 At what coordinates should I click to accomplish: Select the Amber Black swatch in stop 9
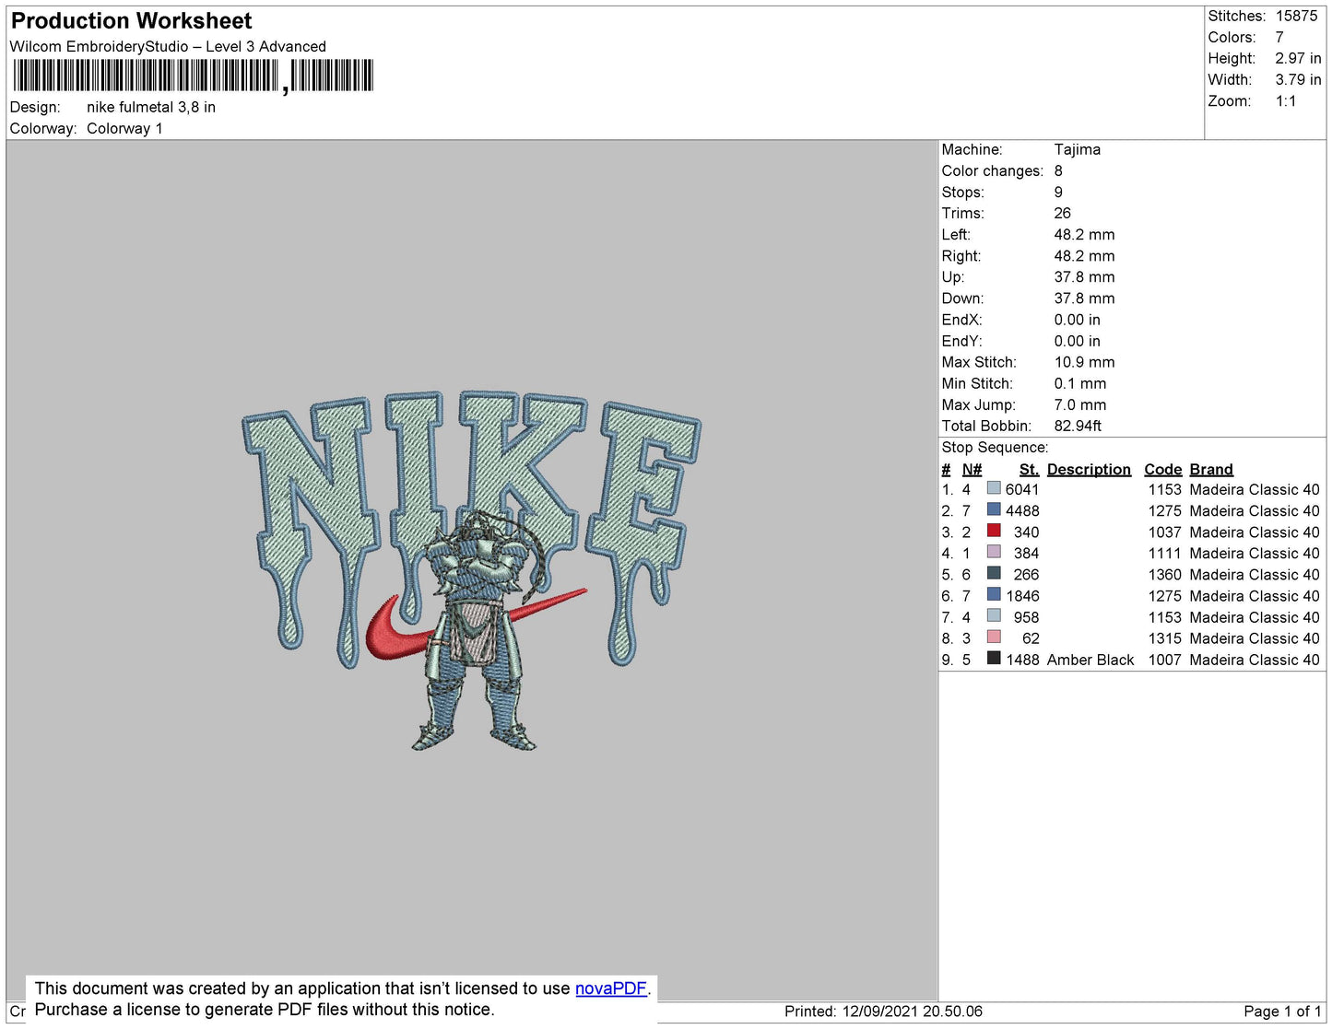click(994, 658)
